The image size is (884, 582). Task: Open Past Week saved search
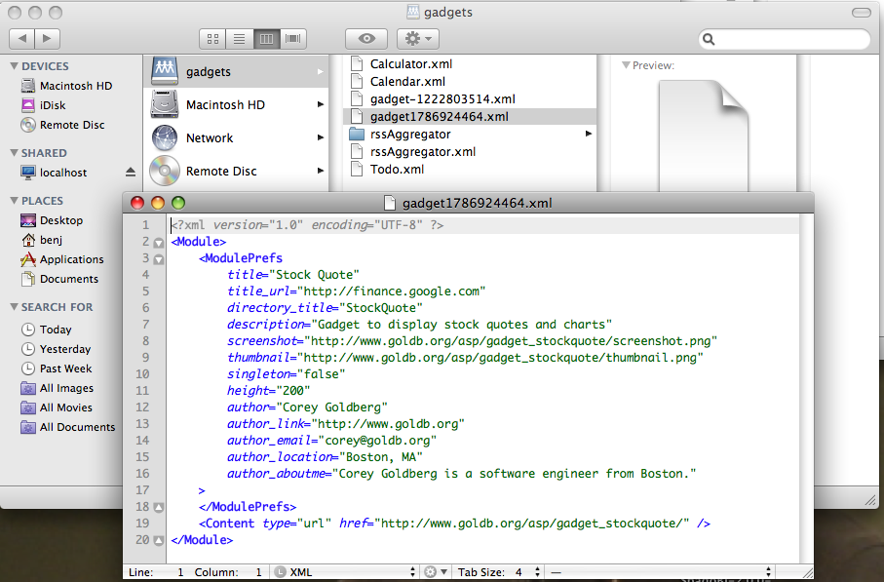tap(65, 369)
